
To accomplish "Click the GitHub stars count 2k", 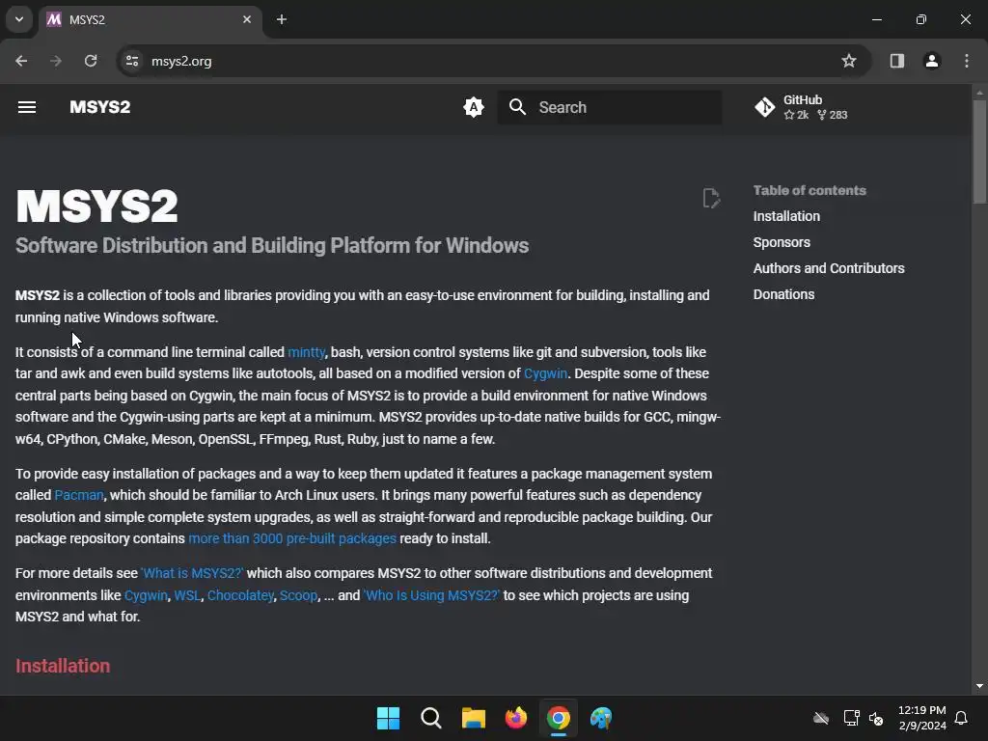I will pos(796,115).
